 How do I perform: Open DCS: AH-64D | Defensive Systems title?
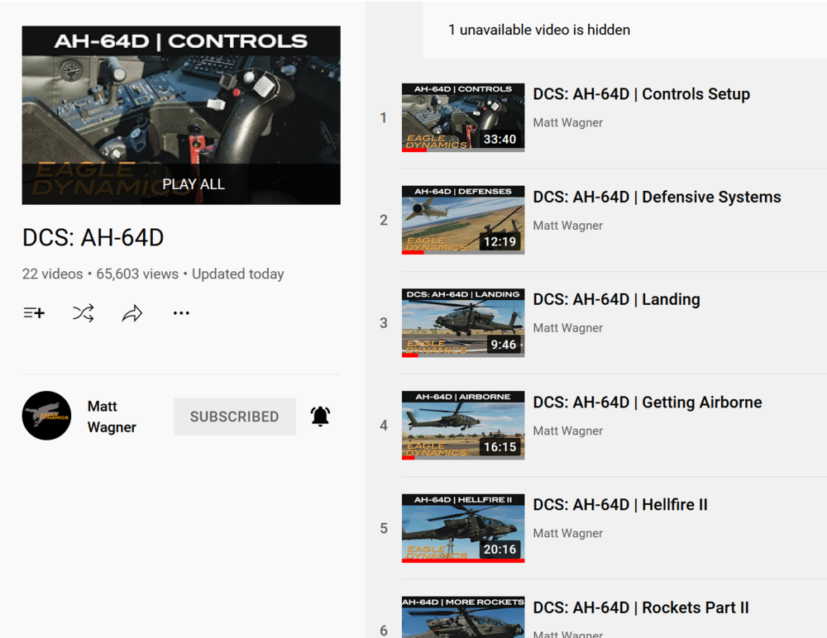tap(657, 197)
